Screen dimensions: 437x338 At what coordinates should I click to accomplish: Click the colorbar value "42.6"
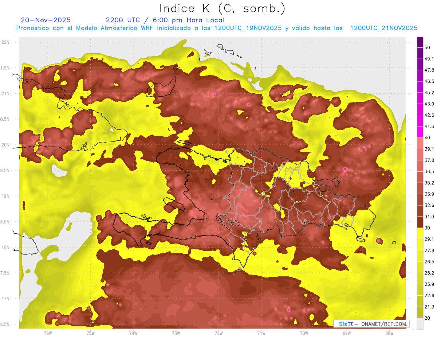pos(429,115)
